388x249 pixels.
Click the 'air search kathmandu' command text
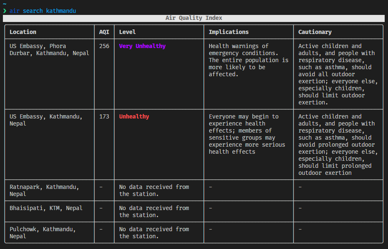coord(43,11)
